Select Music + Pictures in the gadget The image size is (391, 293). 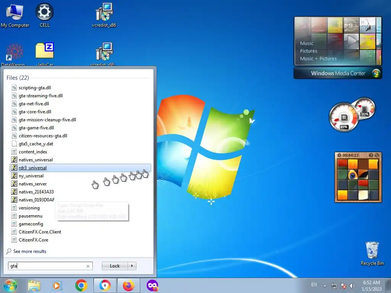tap(318, 58)
